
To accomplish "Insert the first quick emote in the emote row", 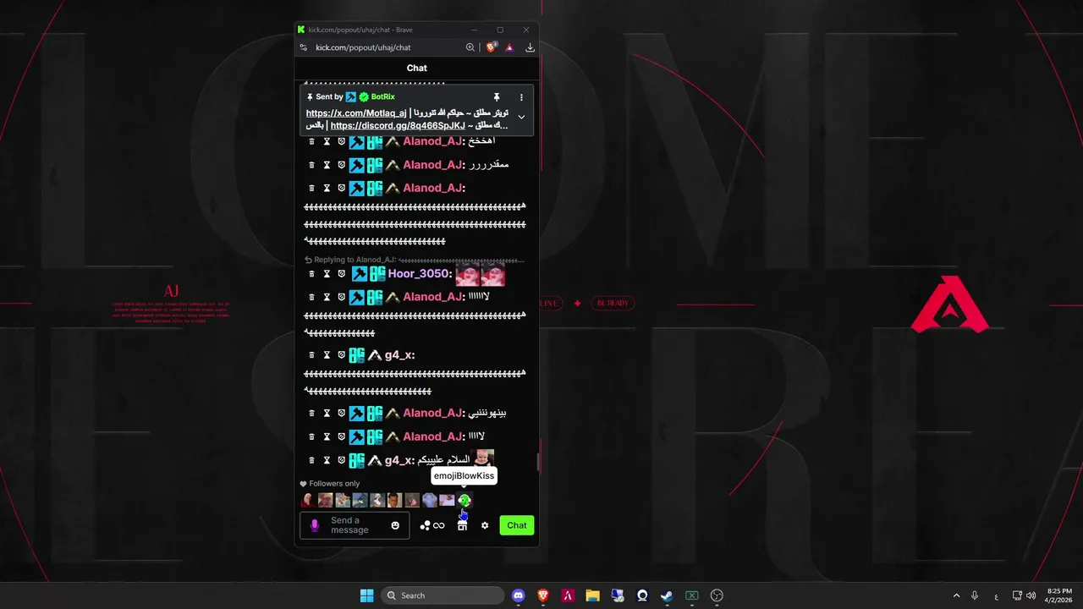I will [x=307, y=501].
